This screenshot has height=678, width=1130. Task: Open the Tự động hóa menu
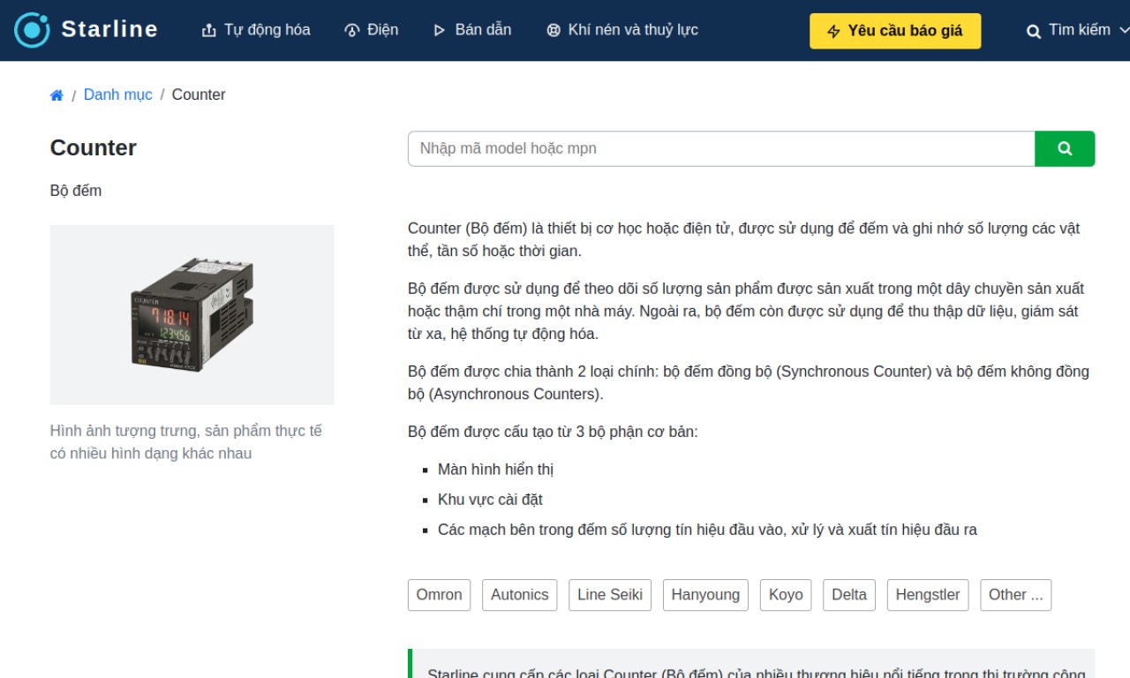256,30
